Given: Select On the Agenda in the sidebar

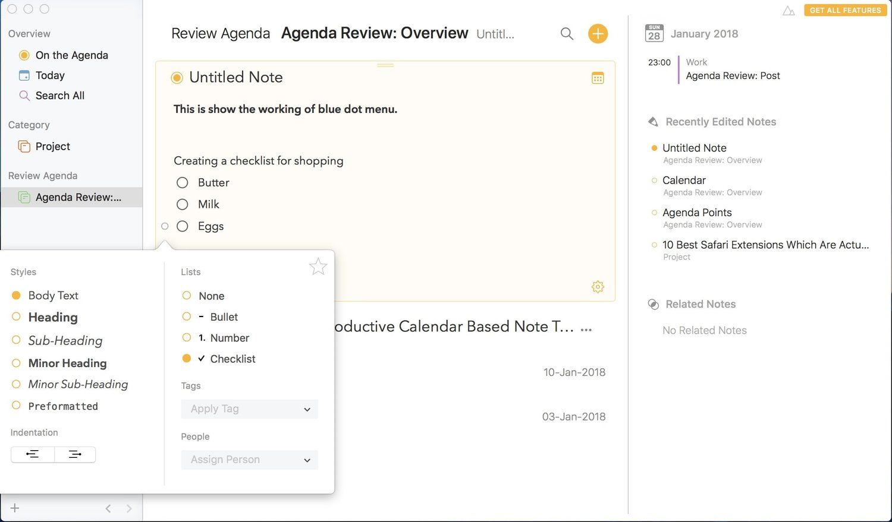Looking at the screenshot, I should (x=71, y=55).
